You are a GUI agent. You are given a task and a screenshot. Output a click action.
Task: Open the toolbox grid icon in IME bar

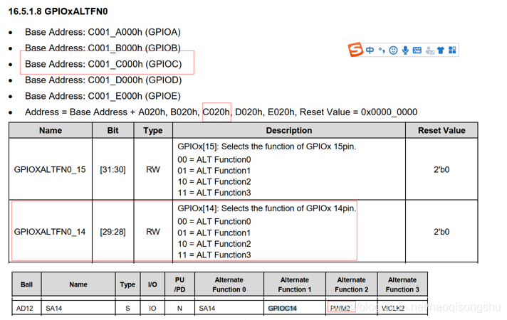[x=452, y=50]
